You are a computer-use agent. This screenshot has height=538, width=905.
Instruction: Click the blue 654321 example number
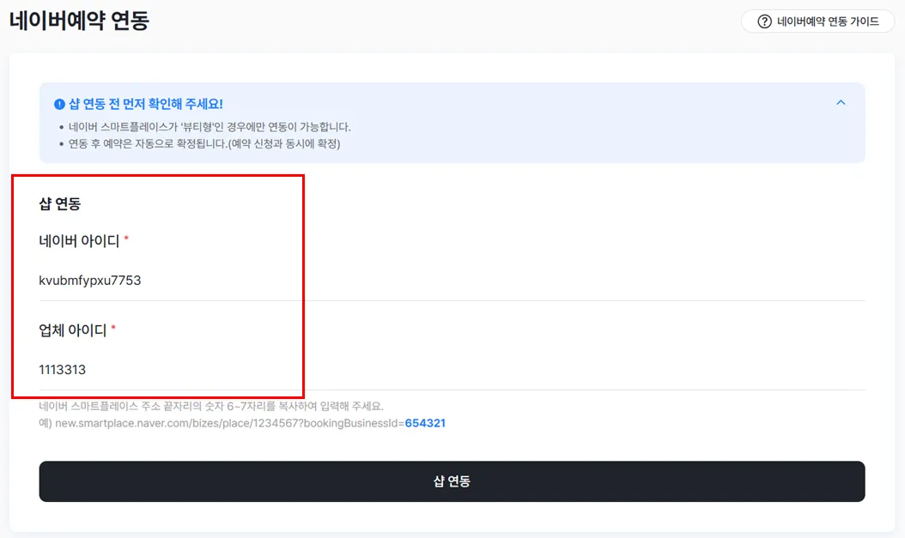pos(425,423)
